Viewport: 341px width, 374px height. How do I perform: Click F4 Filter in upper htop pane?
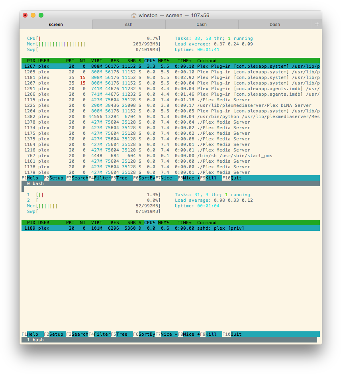[100, 178]
